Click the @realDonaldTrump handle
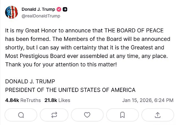 [x=41, y=16]
